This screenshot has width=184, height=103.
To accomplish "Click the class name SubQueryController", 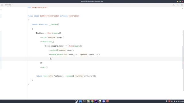I will point(50,16).
